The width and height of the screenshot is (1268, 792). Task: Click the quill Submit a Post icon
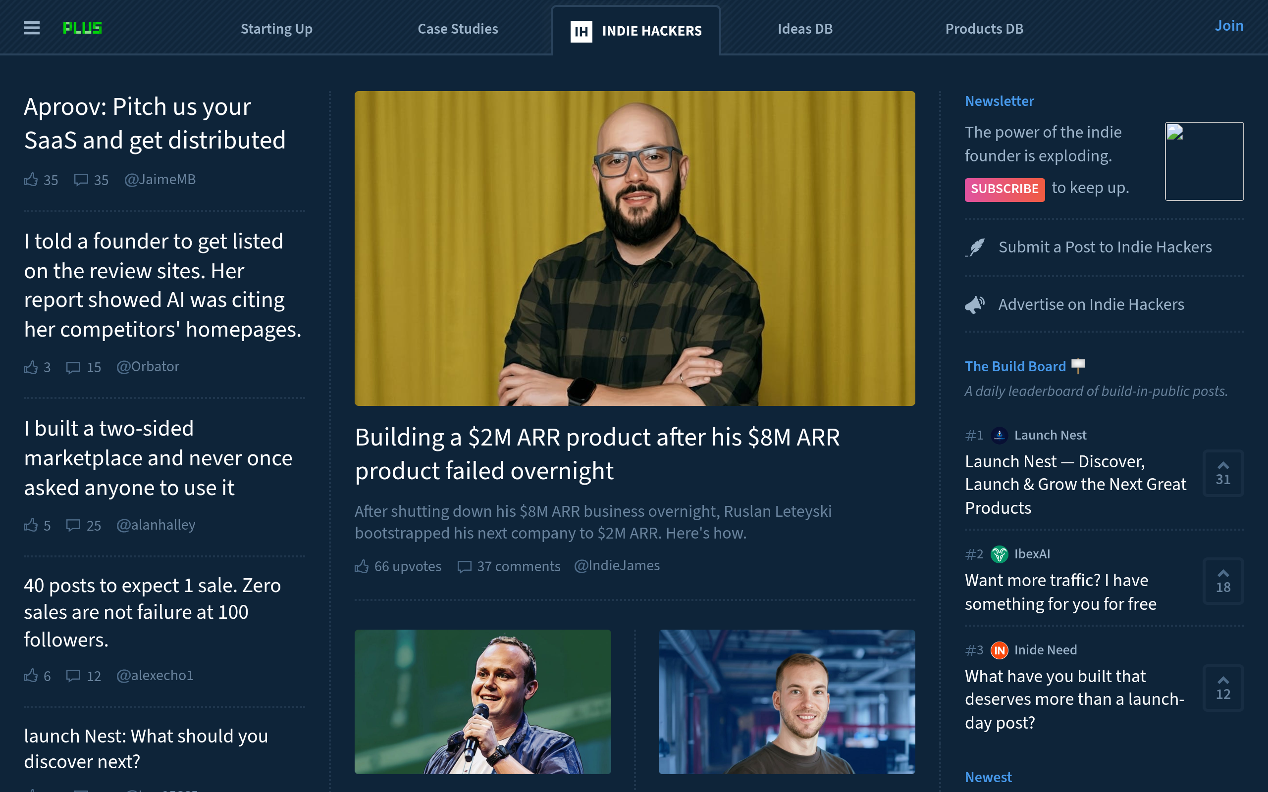tap(975, 247)
